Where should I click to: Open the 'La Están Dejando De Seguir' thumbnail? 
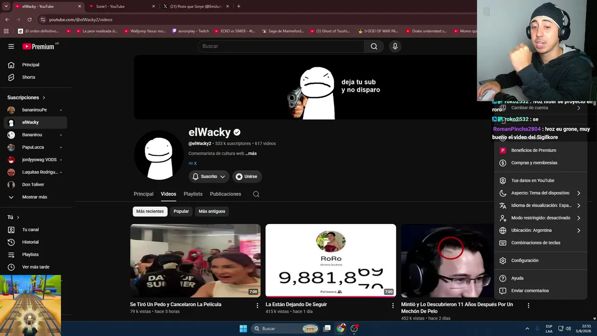point(331,260)
